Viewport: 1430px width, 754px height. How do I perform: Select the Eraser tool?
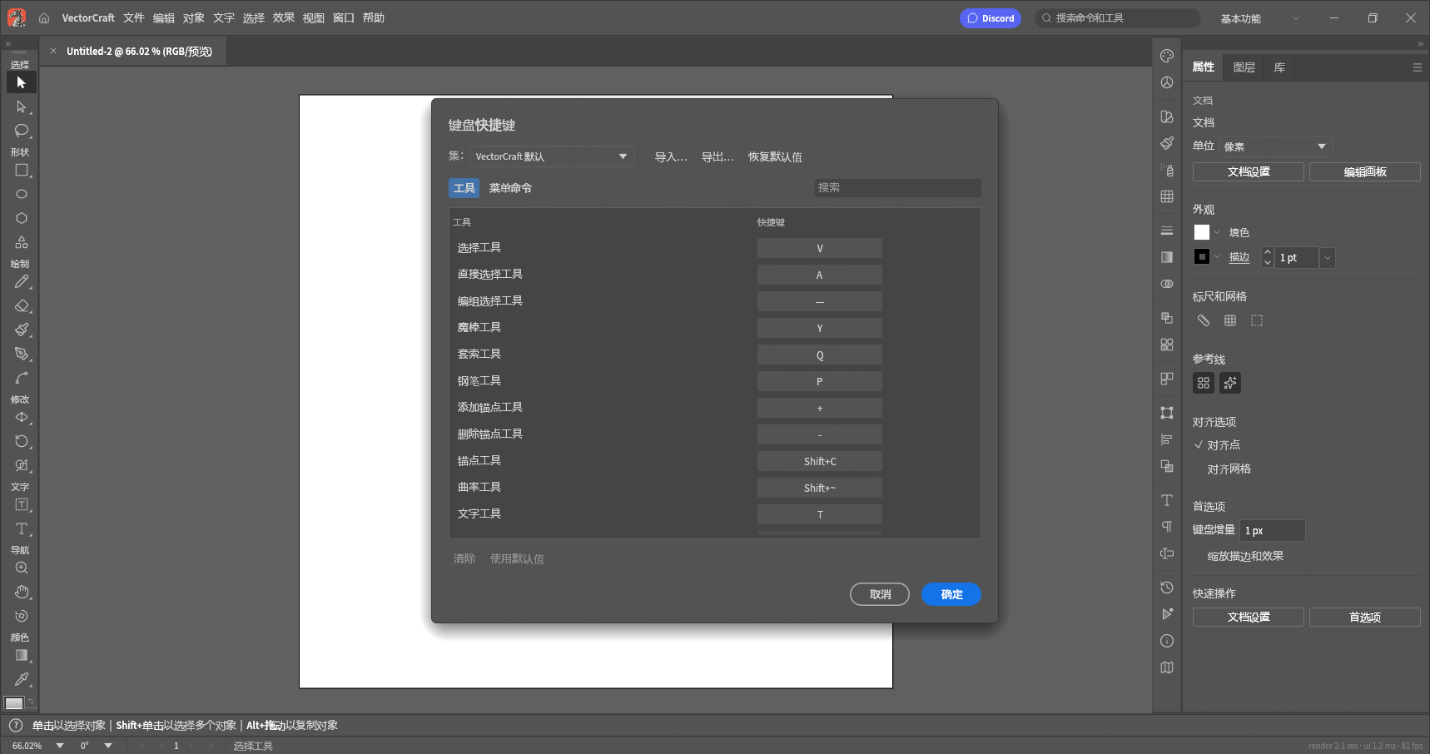tap(21, 305)
